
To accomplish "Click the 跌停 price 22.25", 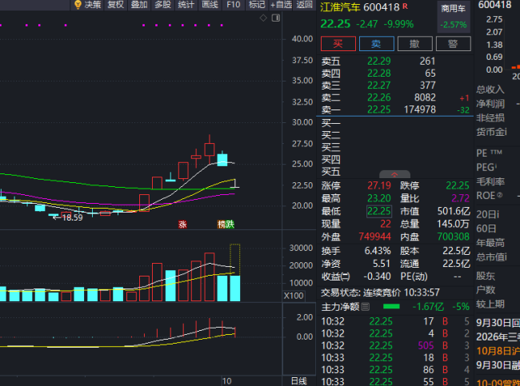I will (458, 185).
